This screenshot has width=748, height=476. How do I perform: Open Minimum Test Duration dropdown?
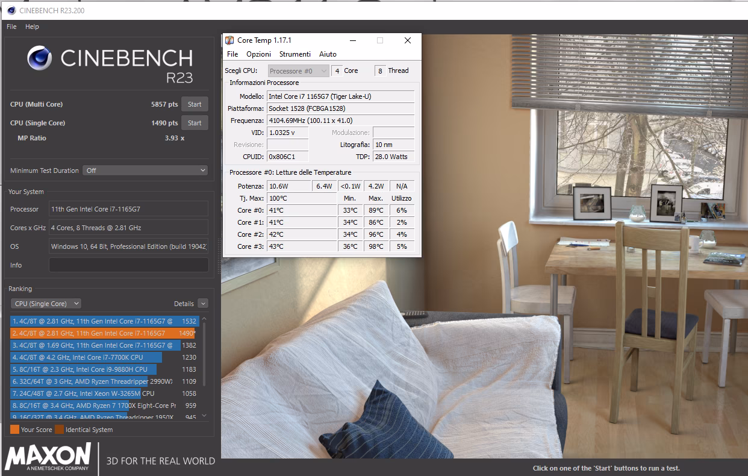tap(145, 171)
